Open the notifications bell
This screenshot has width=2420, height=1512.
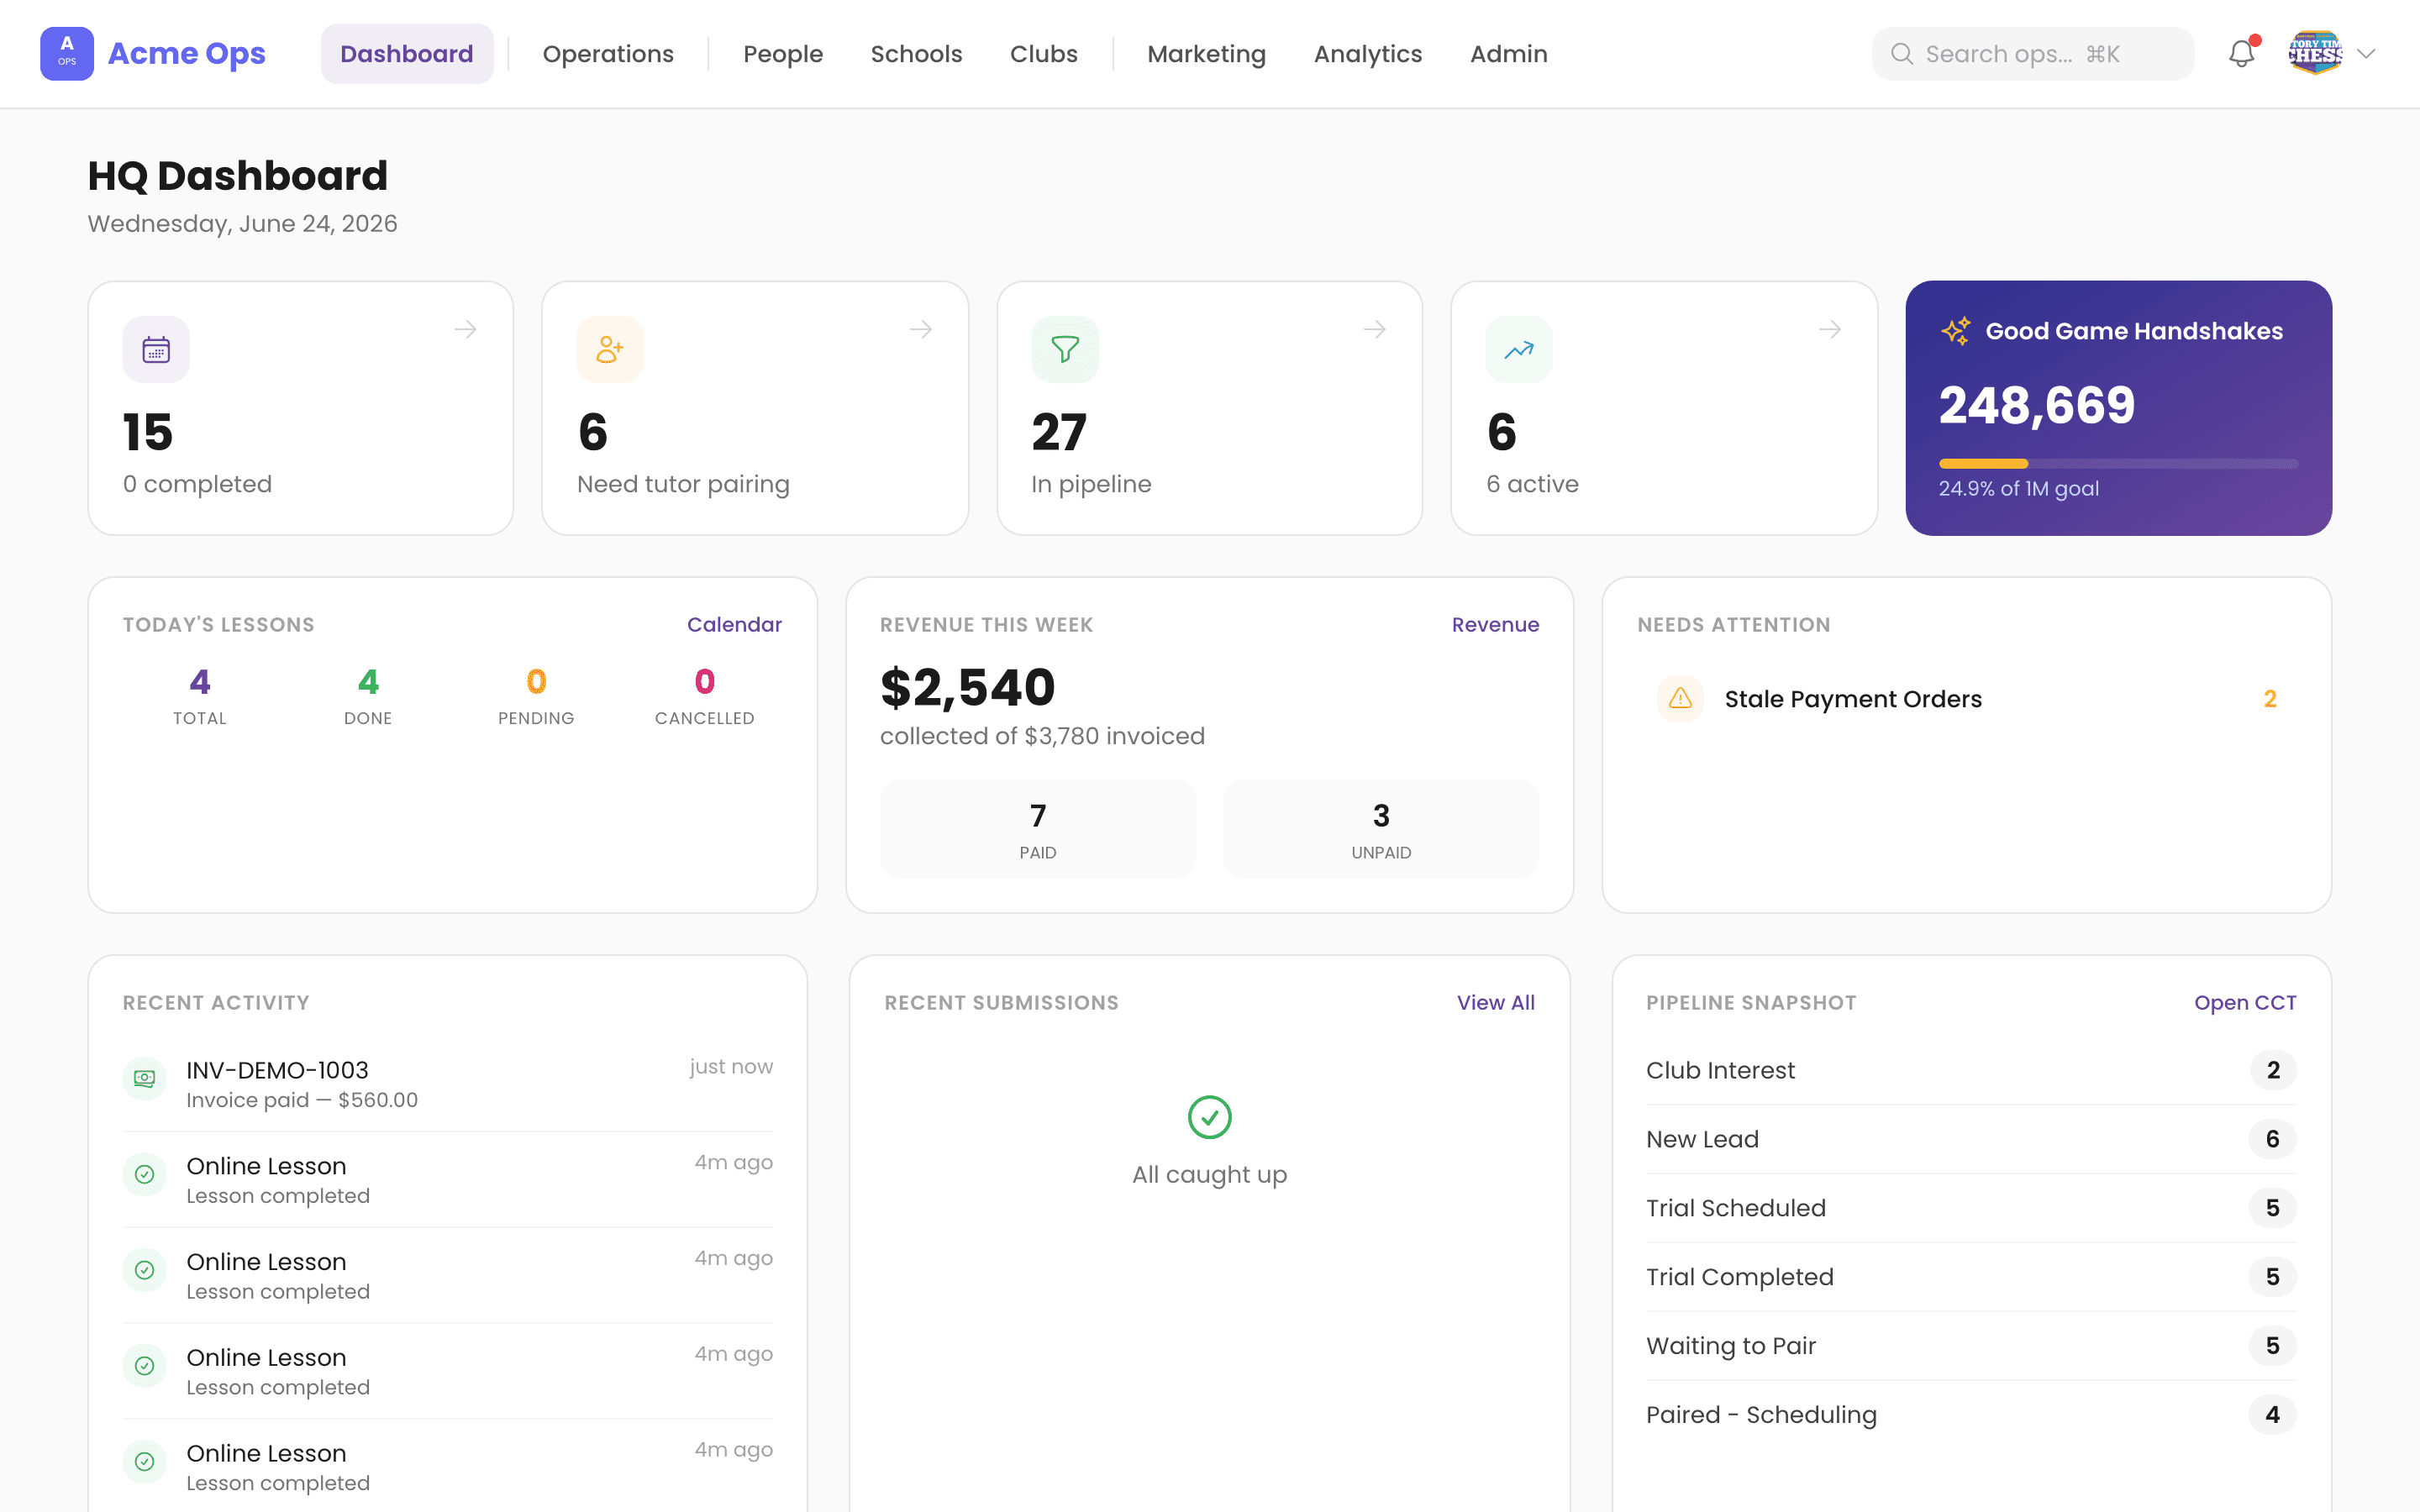pos(2241,54)
